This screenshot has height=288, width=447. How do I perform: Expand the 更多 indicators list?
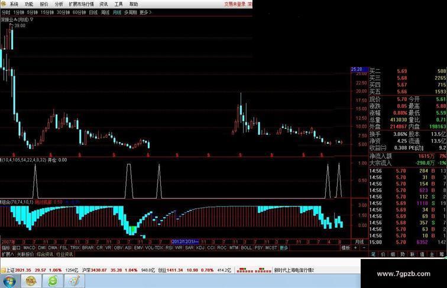pos(283,248)
